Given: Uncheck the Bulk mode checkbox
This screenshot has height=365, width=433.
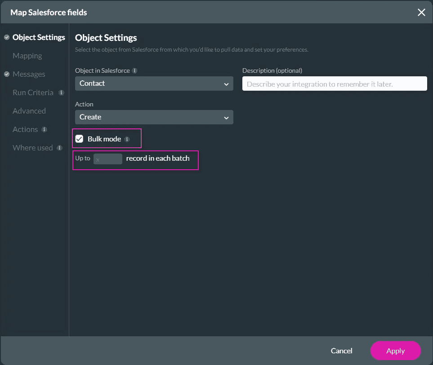Looking at the screenshot, I should tap(80, 139).
